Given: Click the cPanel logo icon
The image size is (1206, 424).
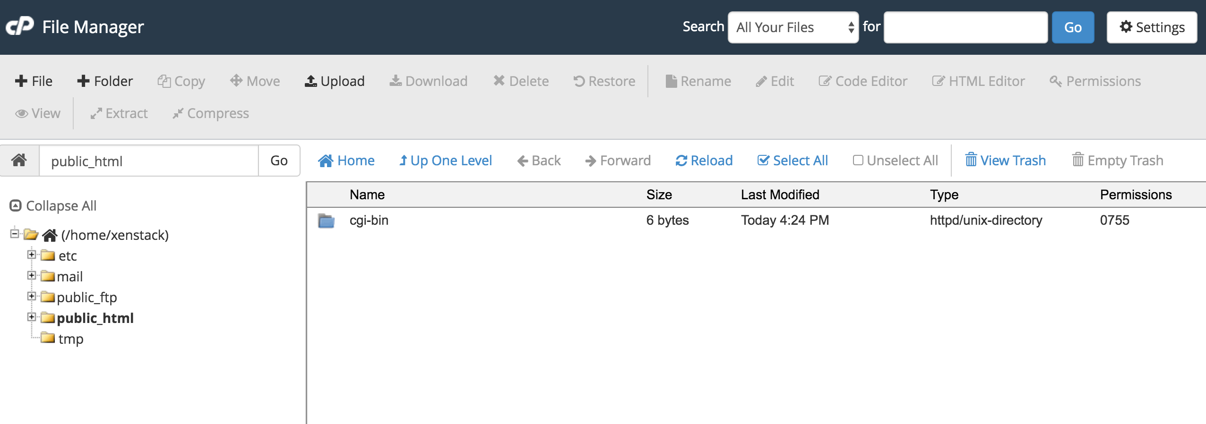Looking at the screenshot, I should tap(20, 26).
